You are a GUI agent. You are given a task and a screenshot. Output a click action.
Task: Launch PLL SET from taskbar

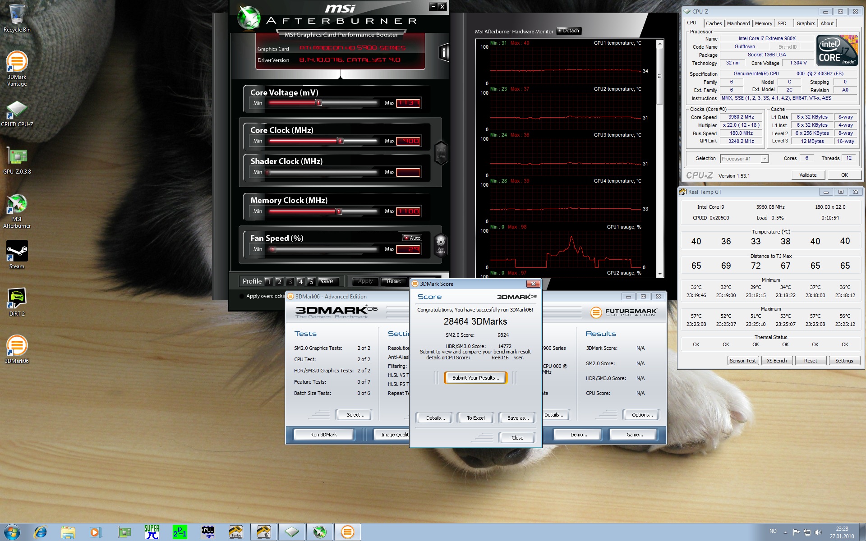pos(208,532)
